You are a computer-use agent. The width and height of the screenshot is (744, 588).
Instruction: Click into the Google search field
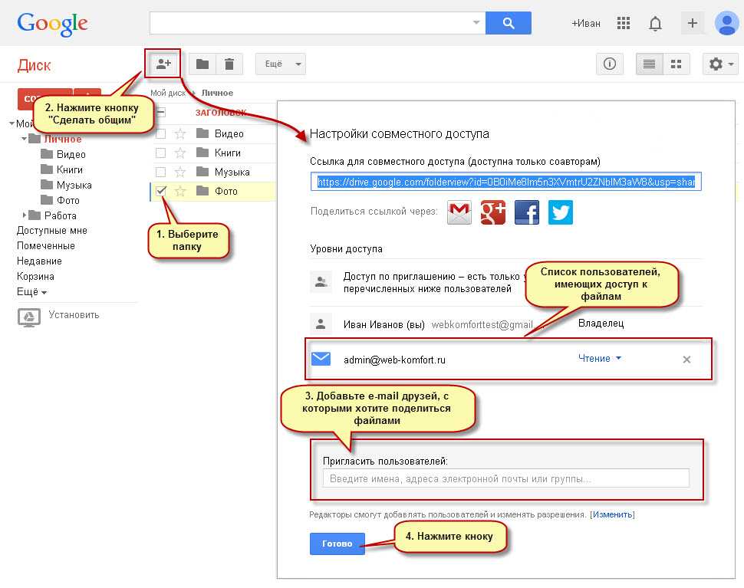coord(311,23)
